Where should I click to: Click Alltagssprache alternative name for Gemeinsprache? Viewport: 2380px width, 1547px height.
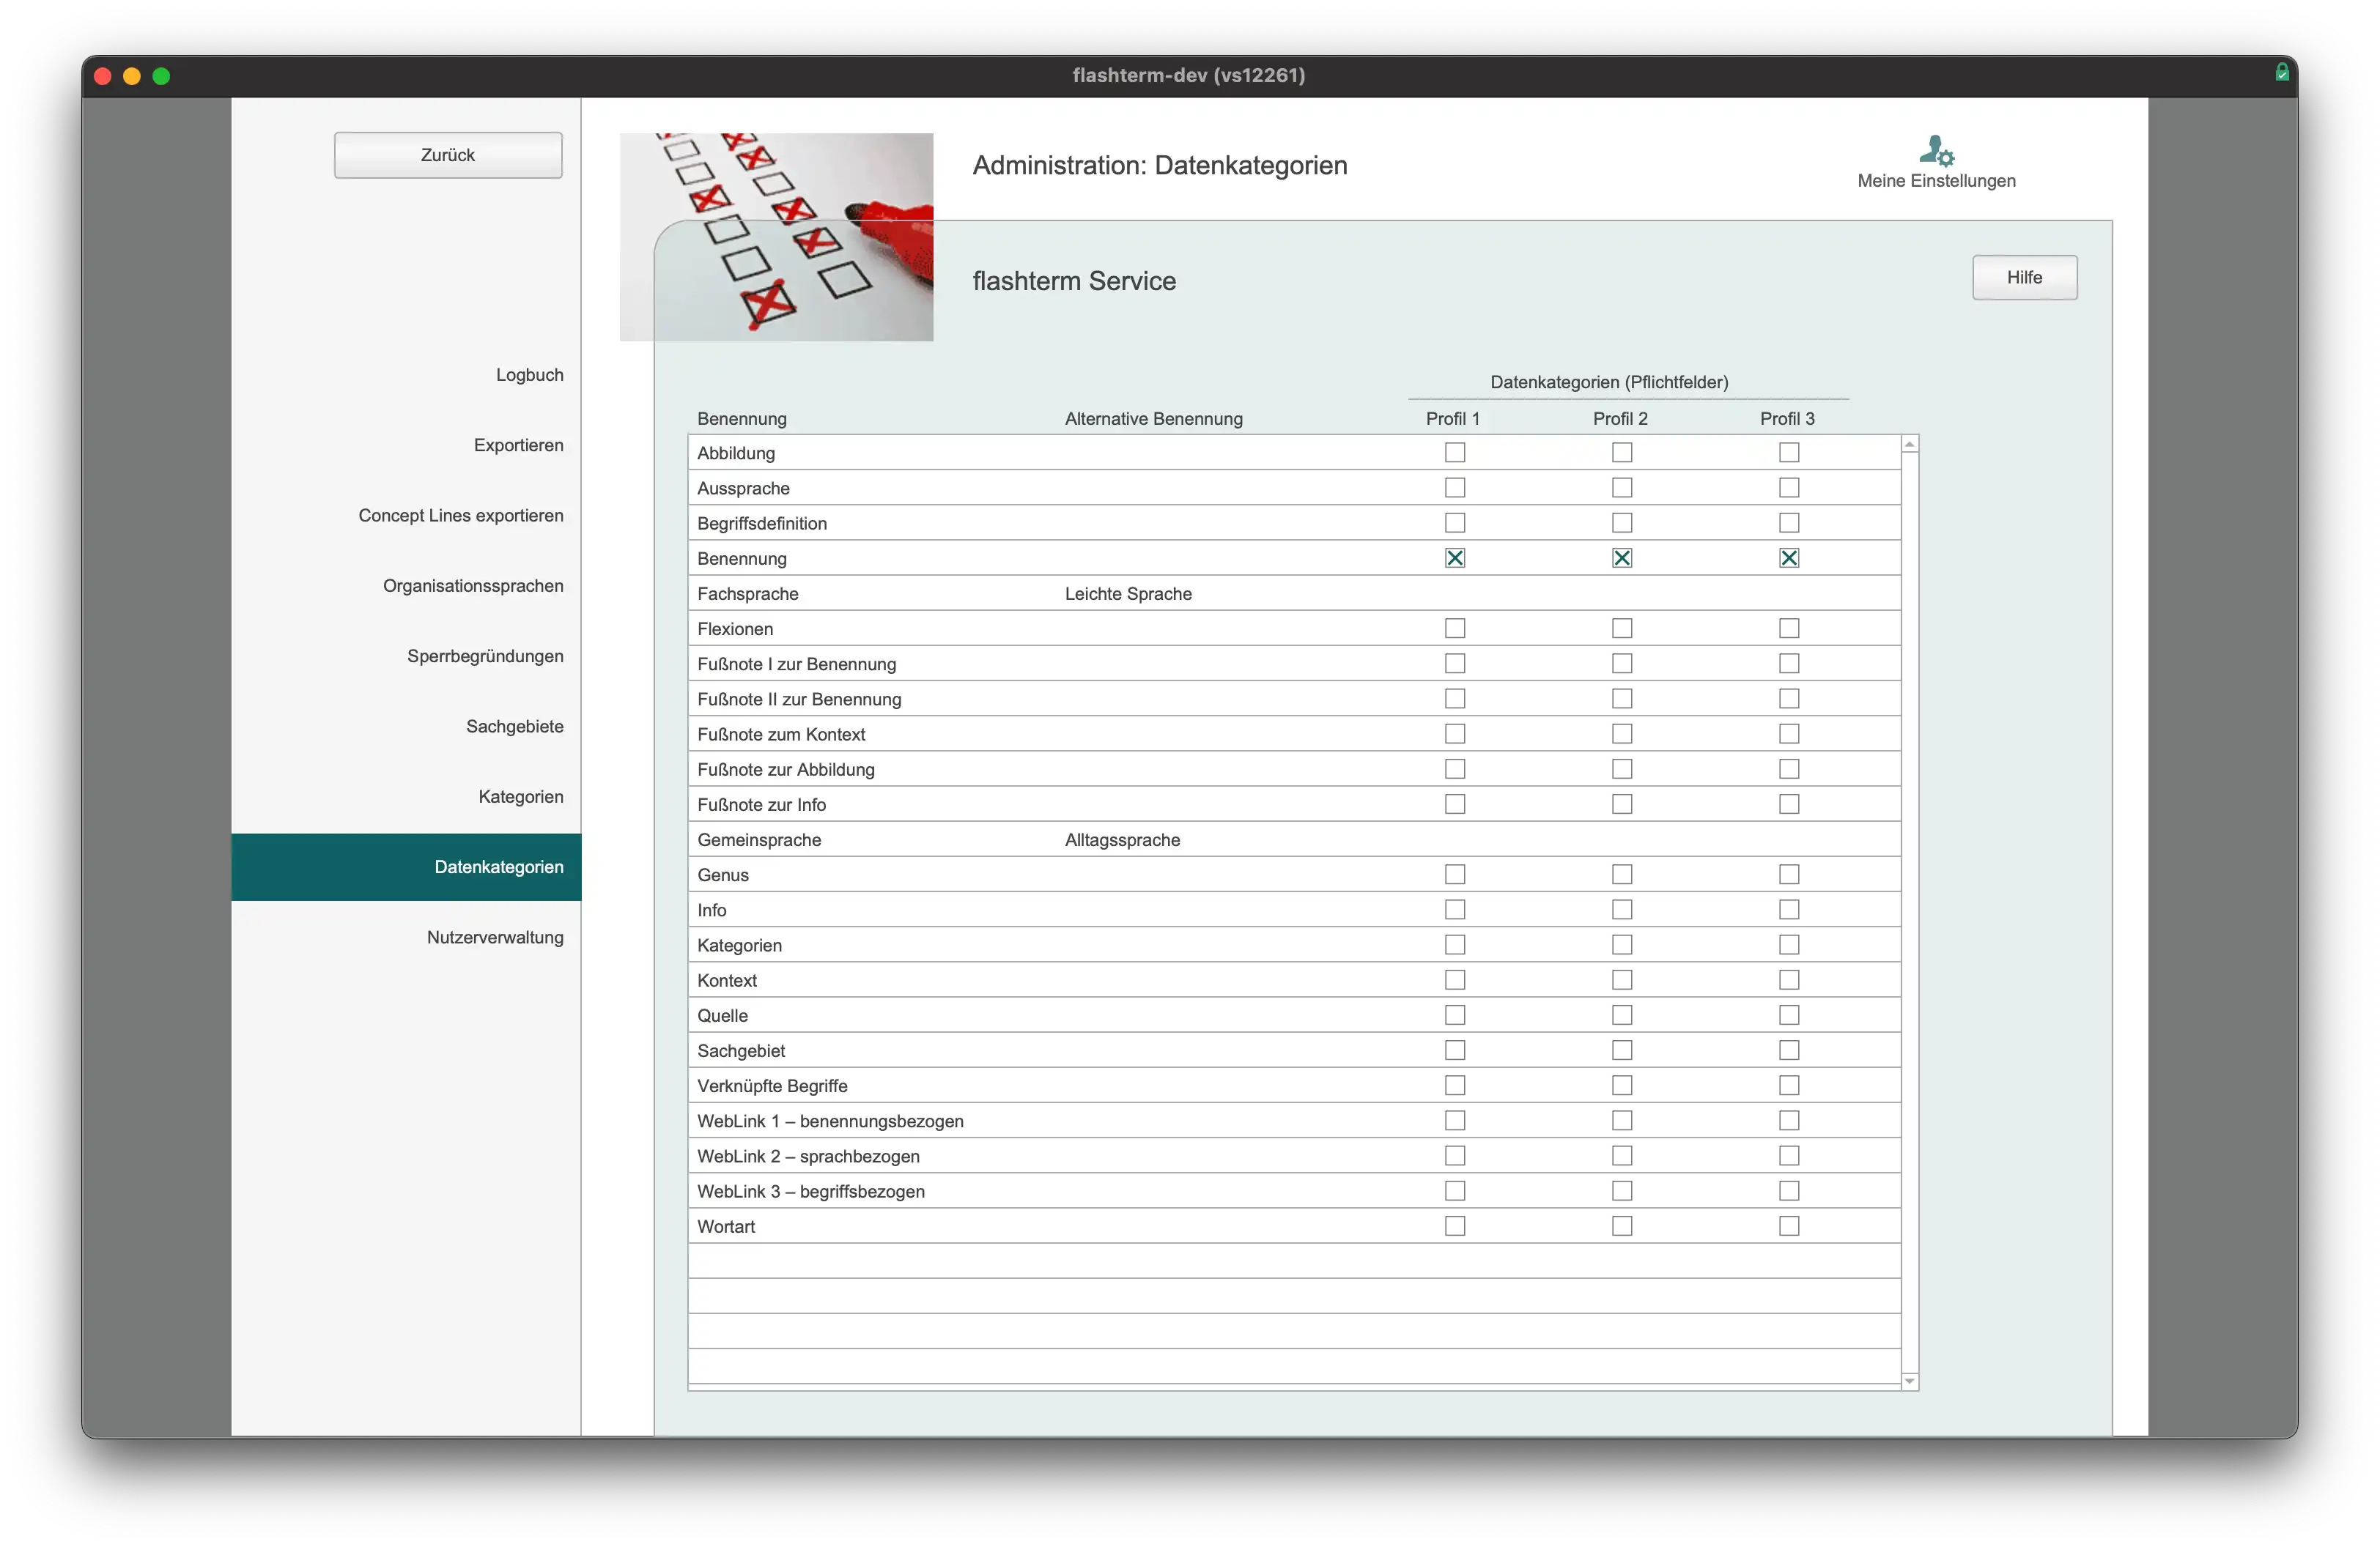click(x=1122, y=839)
